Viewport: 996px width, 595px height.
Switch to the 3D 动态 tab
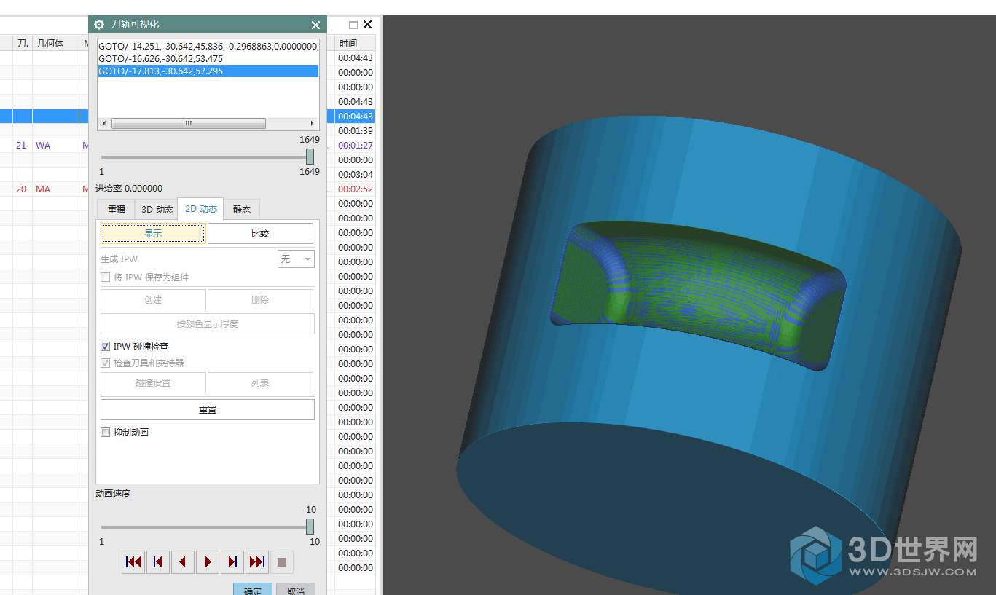tap(157, 209)
